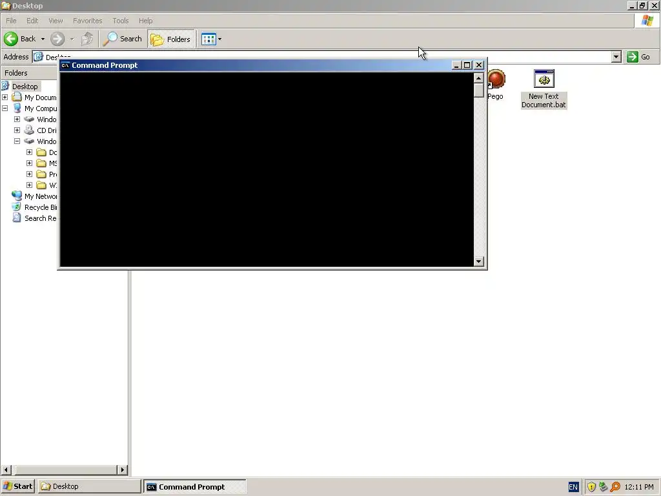The image size is (661, 496).
Task: Click the Search Results icon in tree
Action: coord(17,218)
